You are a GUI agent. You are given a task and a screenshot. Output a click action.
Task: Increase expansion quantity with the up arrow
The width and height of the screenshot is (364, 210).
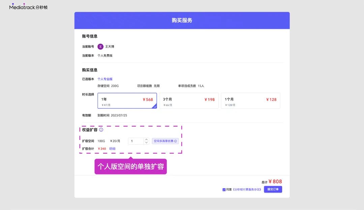146,139
